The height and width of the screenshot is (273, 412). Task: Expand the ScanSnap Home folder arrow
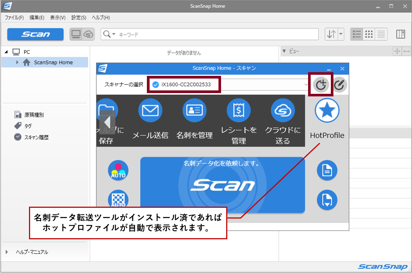click(17, 62)
